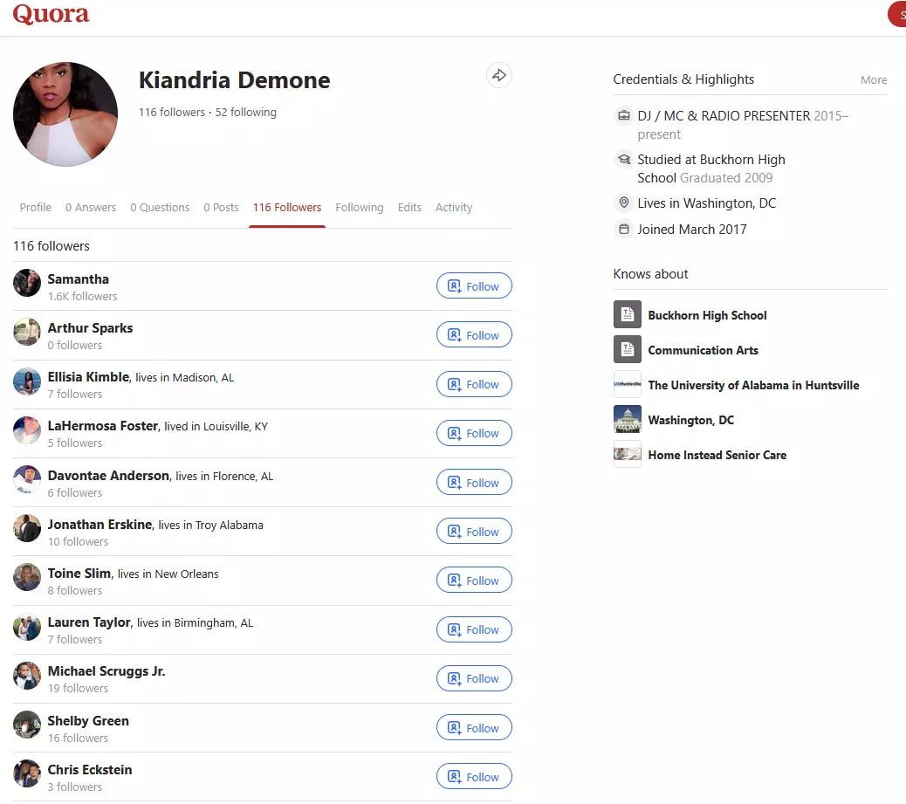Click the Washington, DC capitol thumbnail
Image resolution: width=906 pixels, height=804 pixels.
(x=628, y=419)
